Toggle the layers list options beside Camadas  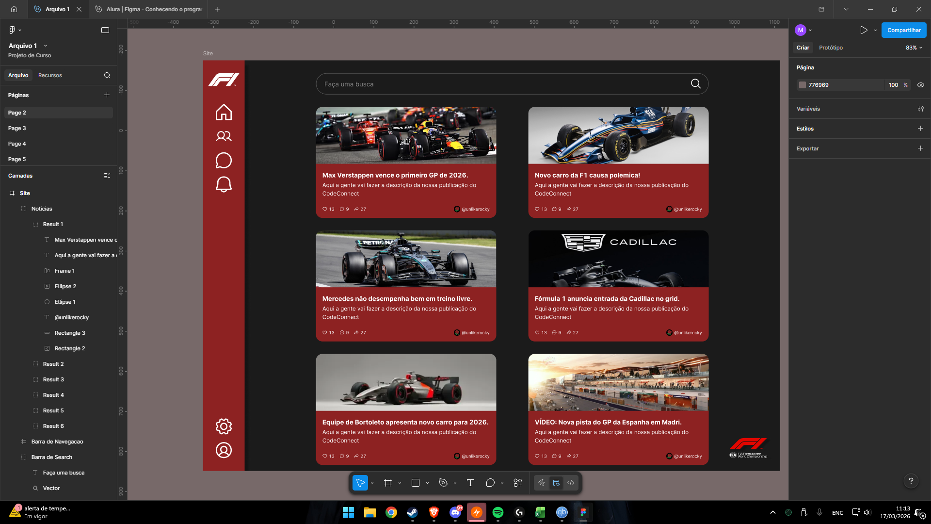(x=107, y=176)
